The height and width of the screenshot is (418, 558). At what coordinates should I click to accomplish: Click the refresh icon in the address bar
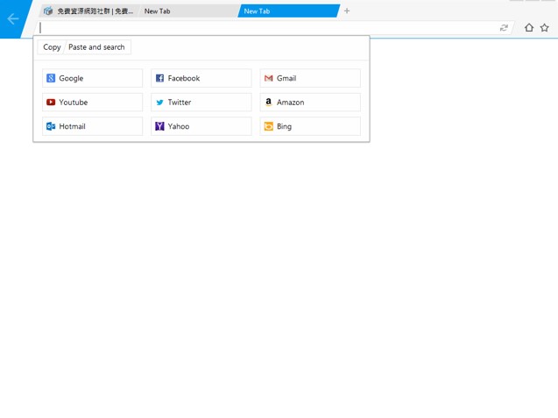[504, 28]
